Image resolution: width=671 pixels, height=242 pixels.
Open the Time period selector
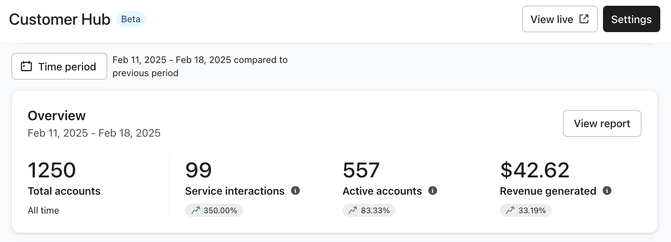coord(59,66)
